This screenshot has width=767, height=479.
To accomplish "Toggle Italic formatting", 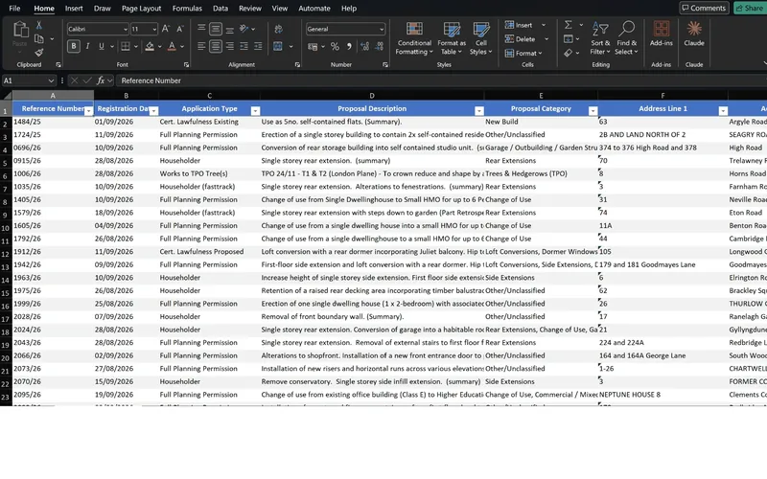I will coord(87,46).
